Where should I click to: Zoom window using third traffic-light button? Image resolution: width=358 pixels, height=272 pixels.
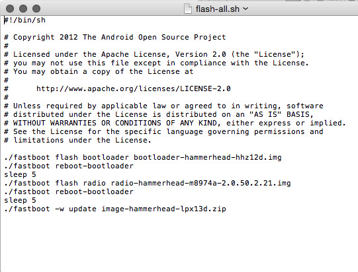36,9
